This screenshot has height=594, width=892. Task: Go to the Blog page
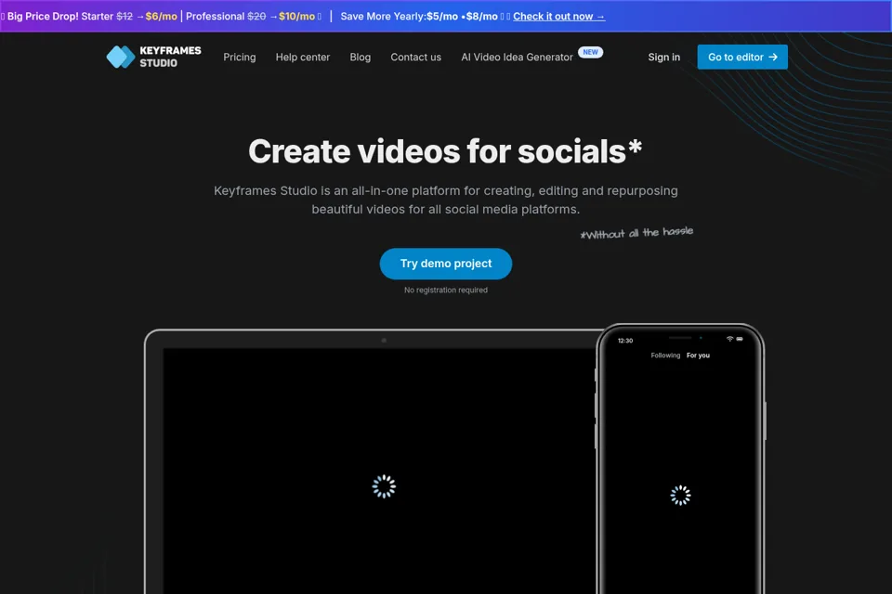[361, 57]
